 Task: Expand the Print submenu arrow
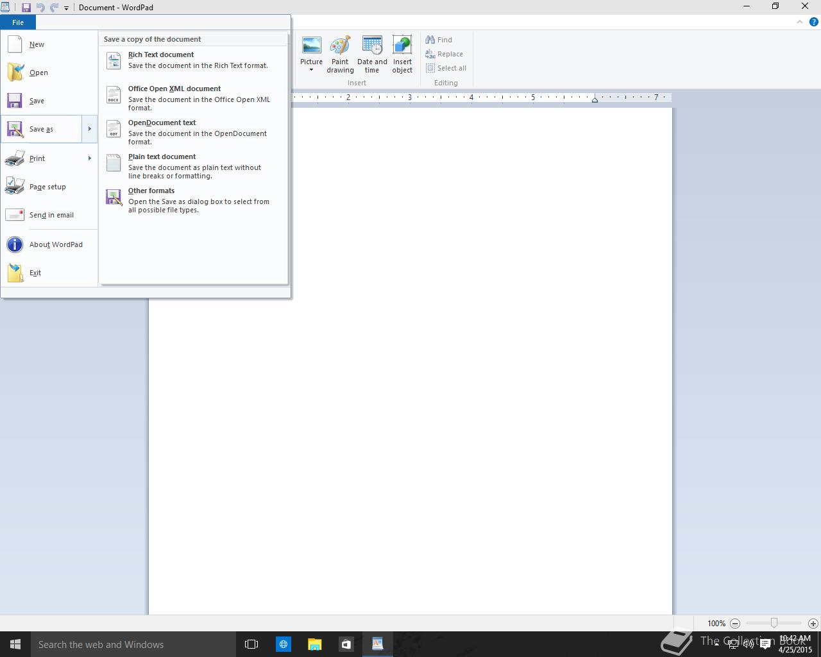point(89,158)
